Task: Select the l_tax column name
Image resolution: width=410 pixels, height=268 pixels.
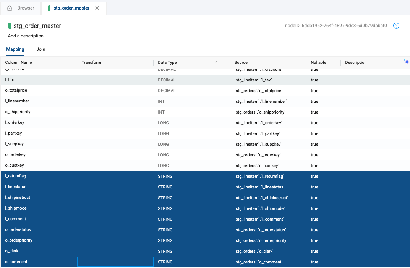Action: click(10, 80)
